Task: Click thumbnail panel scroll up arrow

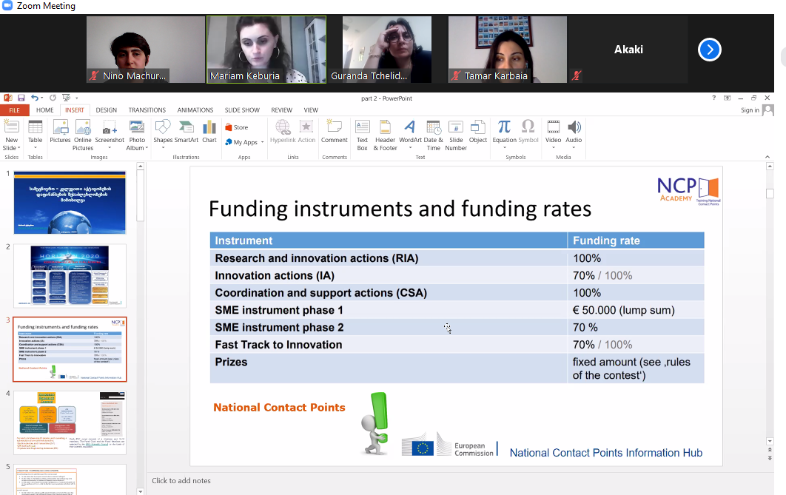Action: [141, 166]
